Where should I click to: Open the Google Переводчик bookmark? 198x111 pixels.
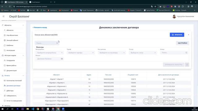click(x=87, y=10)
